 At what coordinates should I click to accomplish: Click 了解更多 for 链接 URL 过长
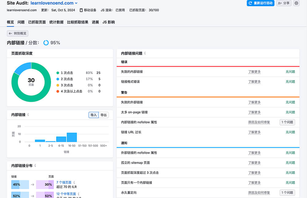[254, 132]
